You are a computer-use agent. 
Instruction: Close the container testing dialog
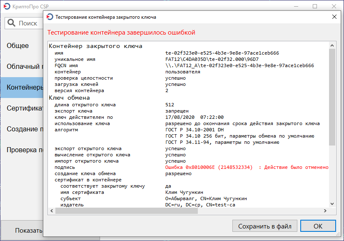[334, 17]
